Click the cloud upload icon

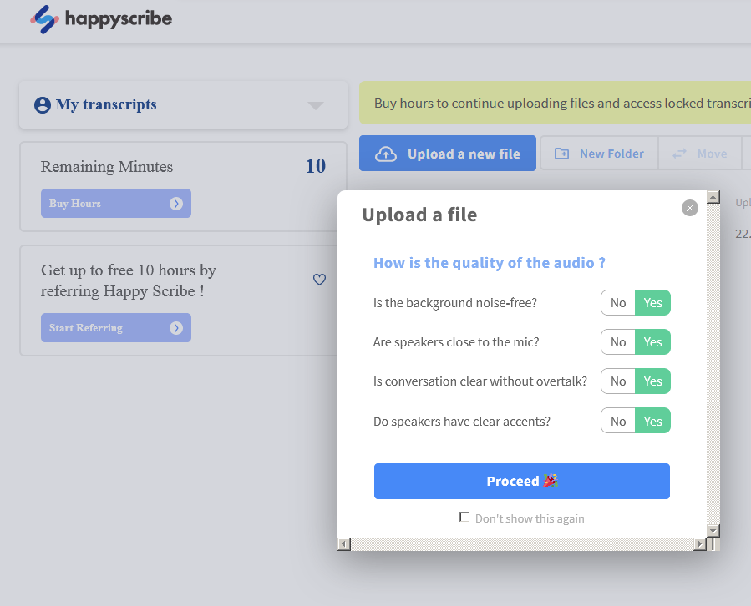click(386, 154)
